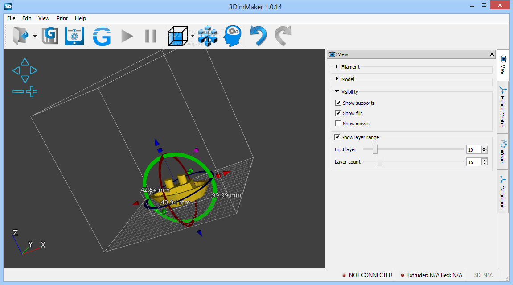Click the blue cubes arrange objects icon

coord(208,36)
